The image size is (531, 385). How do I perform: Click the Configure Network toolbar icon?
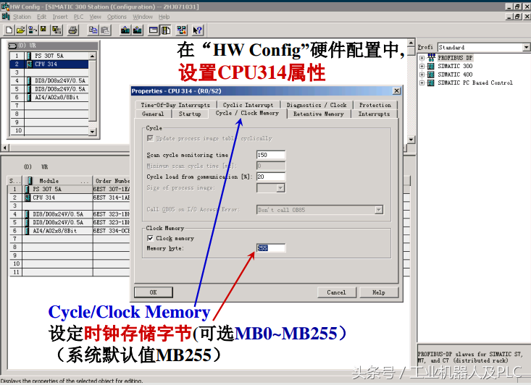[x=182, y=30]
